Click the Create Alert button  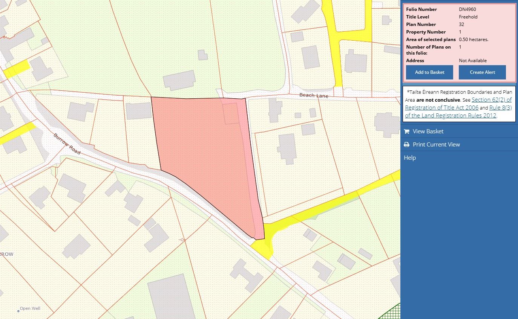[482, 72]
